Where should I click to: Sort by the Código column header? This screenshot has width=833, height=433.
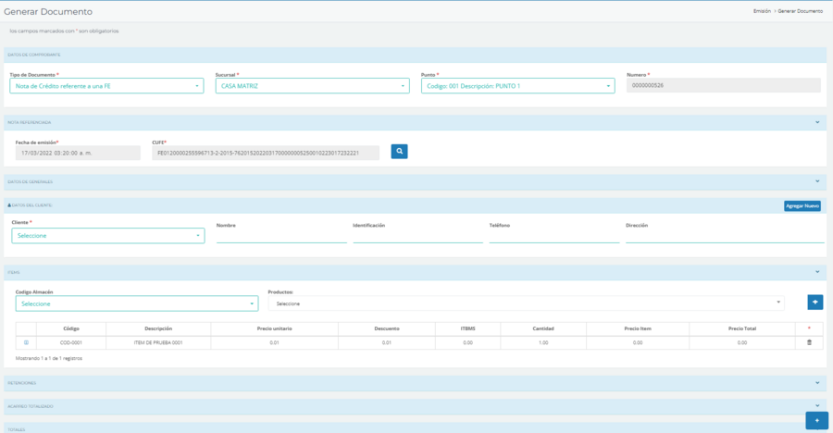click(x=71, y=328)
